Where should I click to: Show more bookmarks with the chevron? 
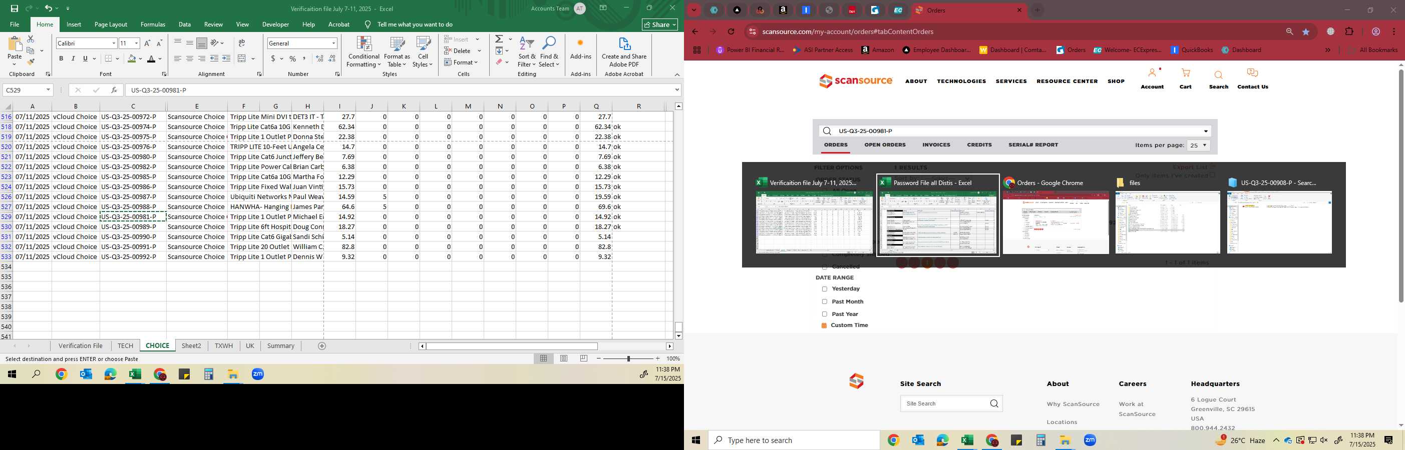click(1327, 50)
